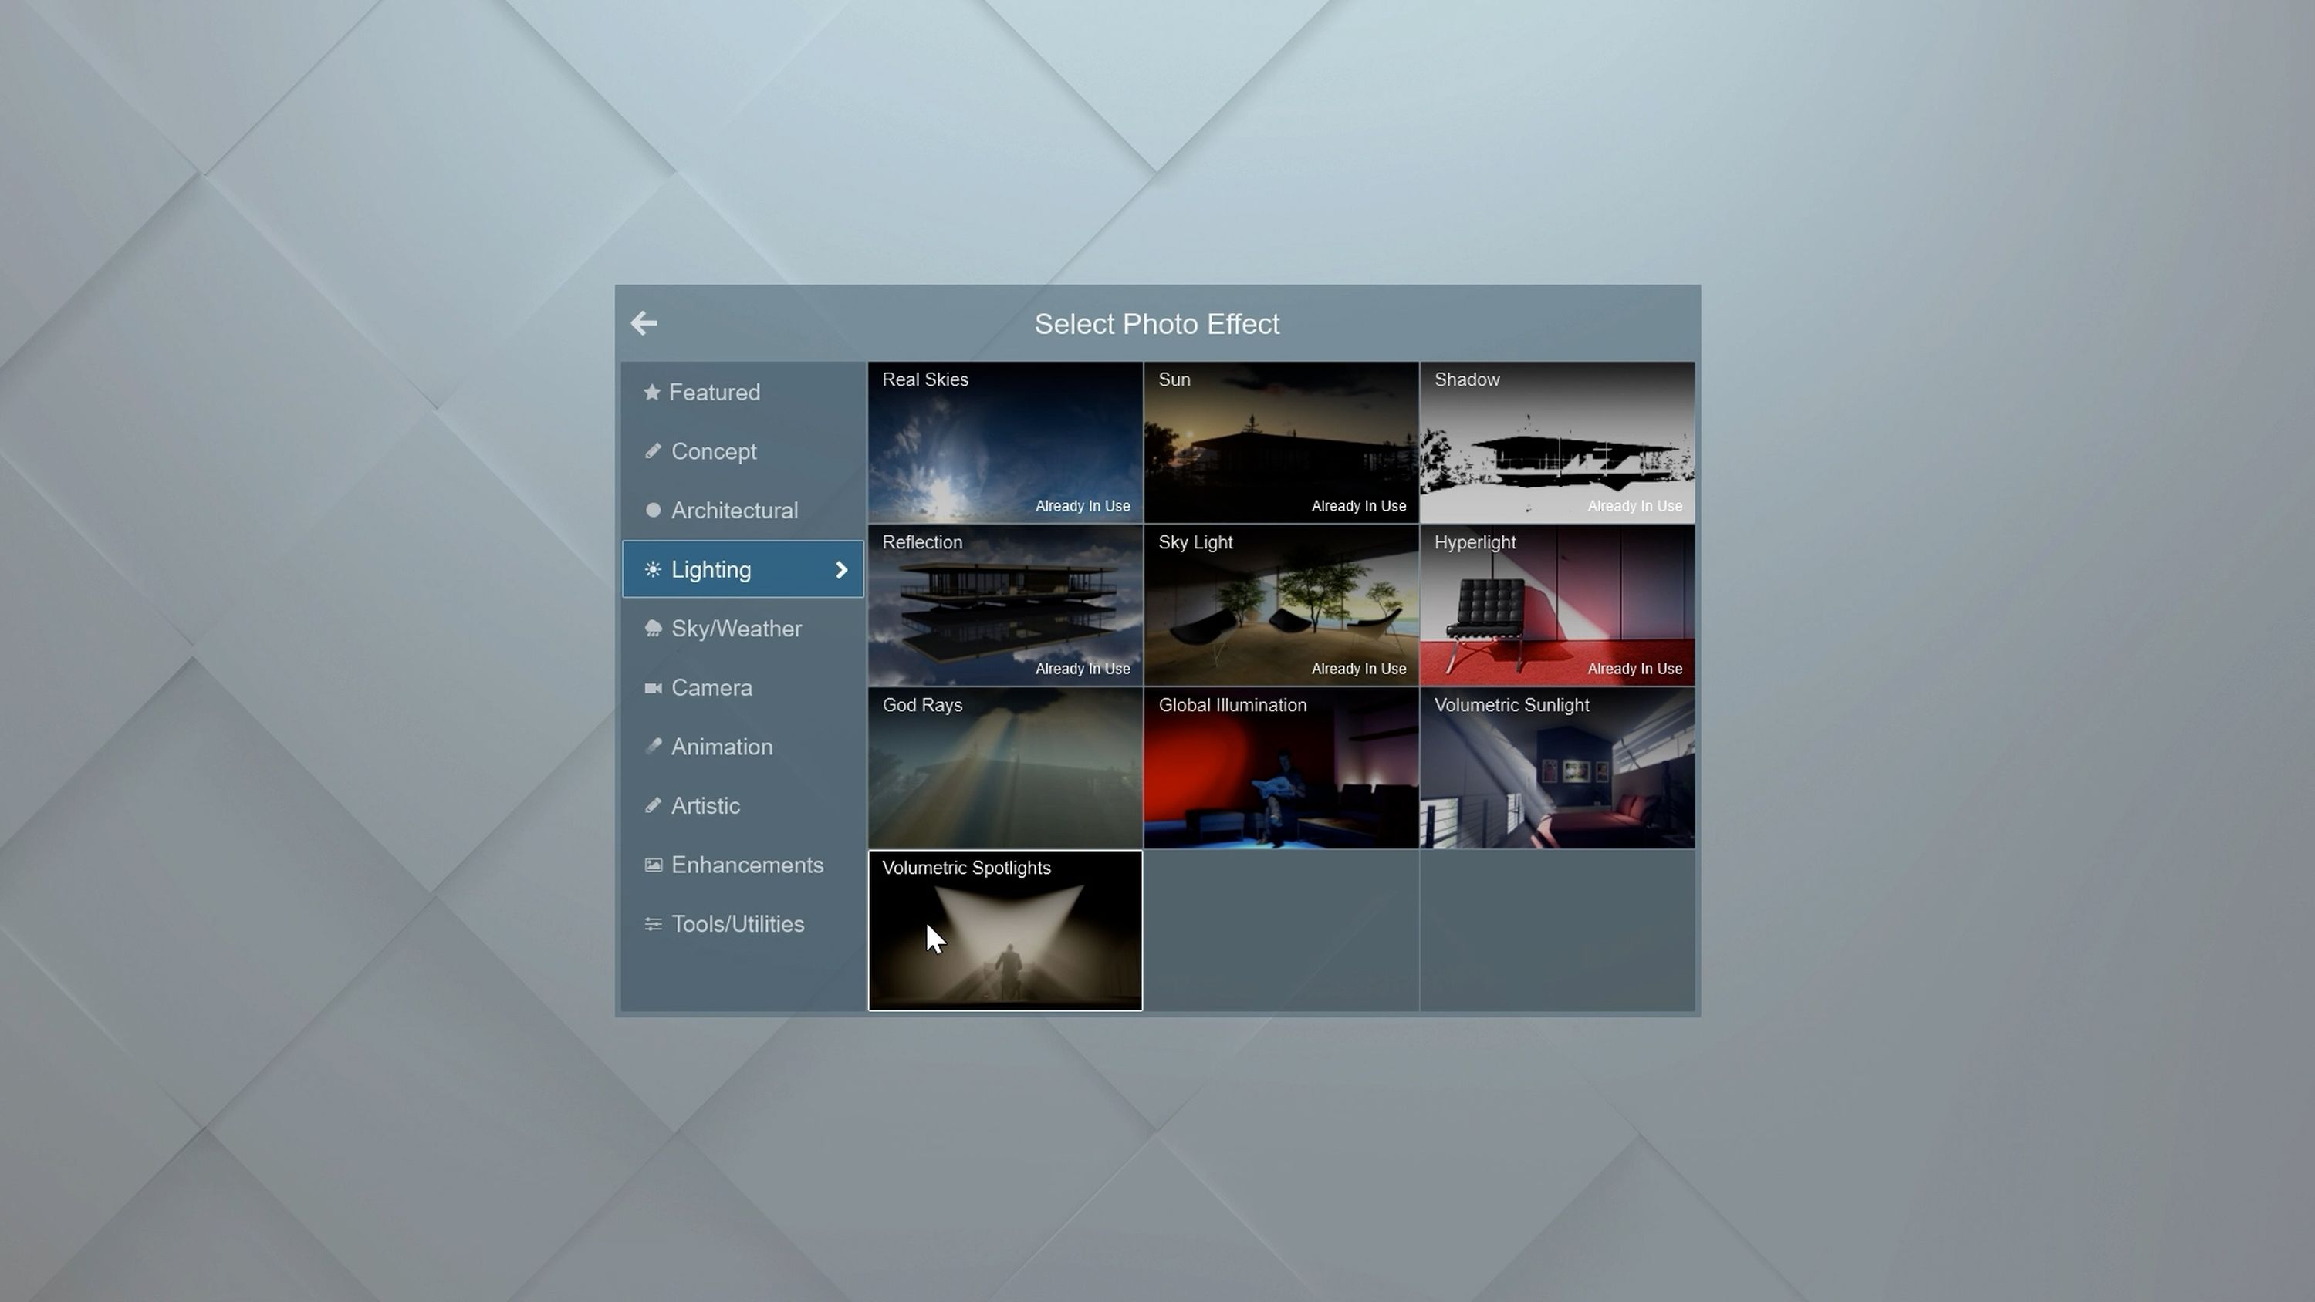Switch to the Artistic category

pos(743,806)
